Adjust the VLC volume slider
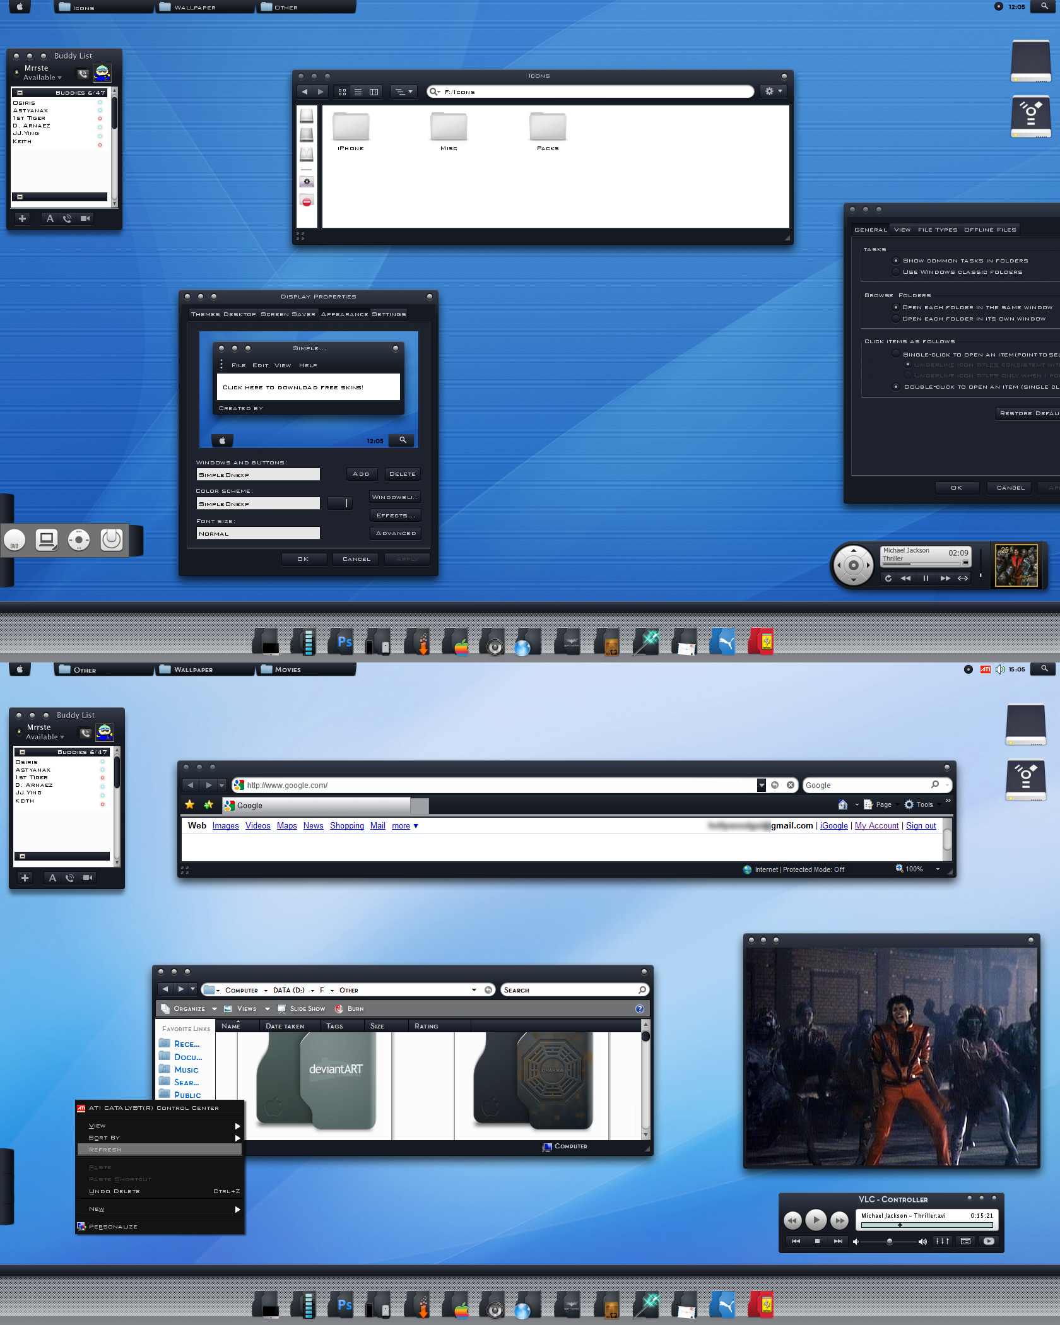Viewport: 1060px width, 1325px height. click(x=889, y=1242)
